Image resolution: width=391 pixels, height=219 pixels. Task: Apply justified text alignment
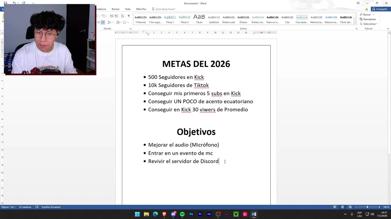[x=103, y=22]
